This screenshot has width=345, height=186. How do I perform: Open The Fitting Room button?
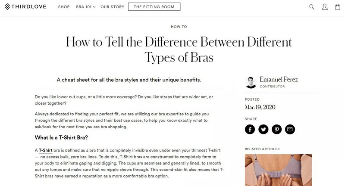pyautogui.click(x=154, y=7)
